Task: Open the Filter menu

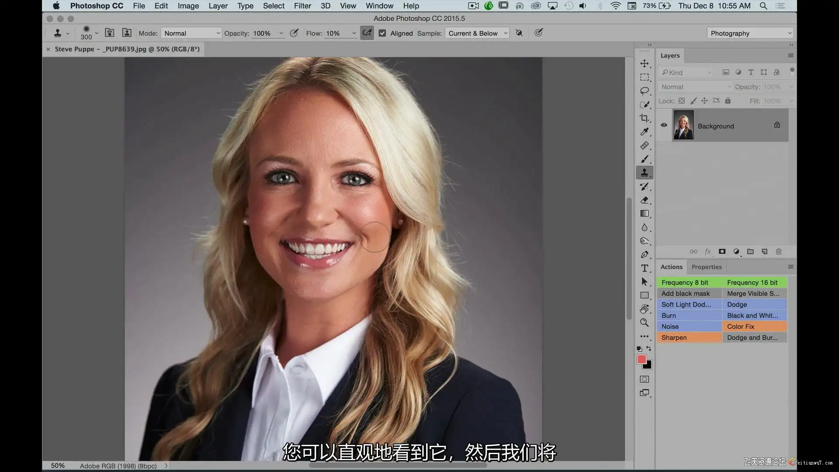Action: point(302,6)
